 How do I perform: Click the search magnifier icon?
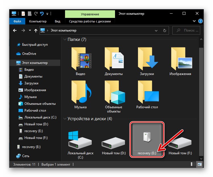tap(178, 30)
